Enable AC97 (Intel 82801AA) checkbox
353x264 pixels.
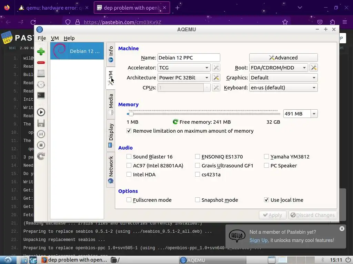pos(129,165)
